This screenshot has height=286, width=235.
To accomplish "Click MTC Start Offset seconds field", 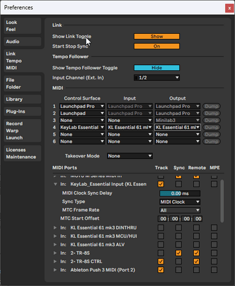I will tap(186, 219).
